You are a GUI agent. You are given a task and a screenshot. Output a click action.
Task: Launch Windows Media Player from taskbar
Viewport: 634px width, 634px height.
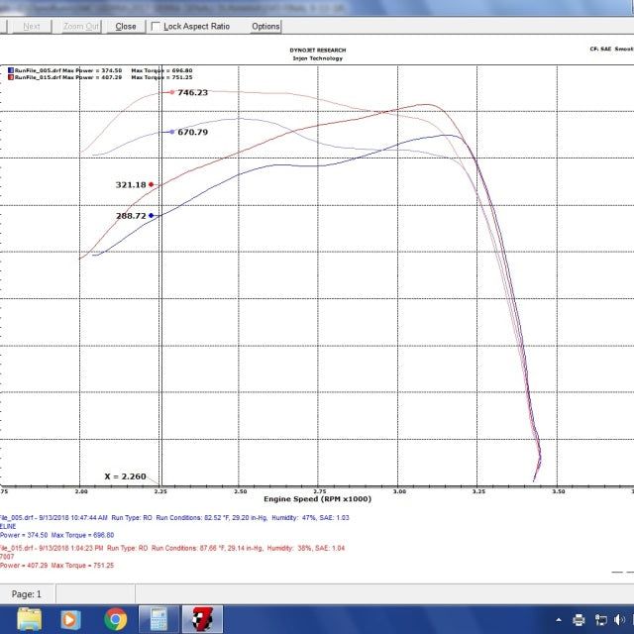72,619
